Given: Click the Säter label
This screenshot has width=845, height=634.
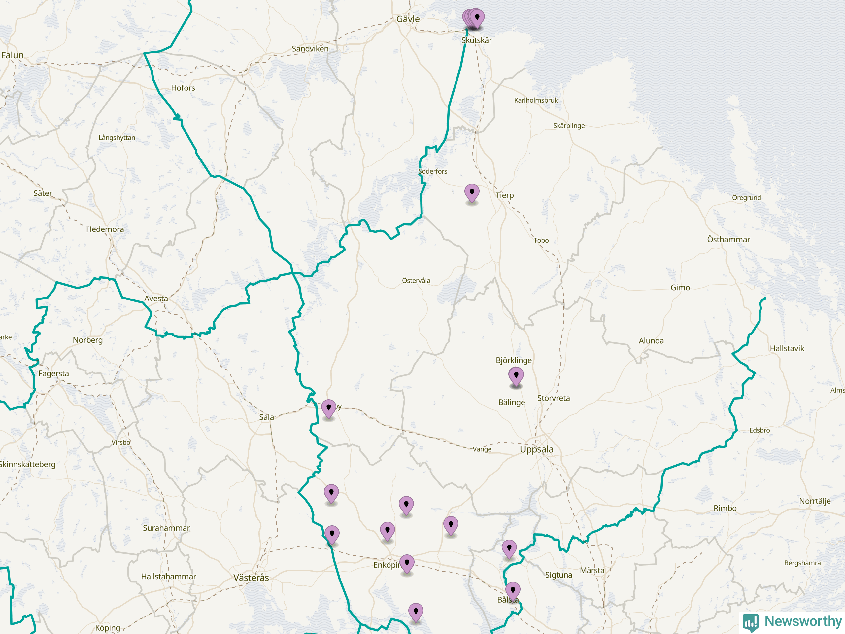Looking at the screenshot, I should click(42, 194).
